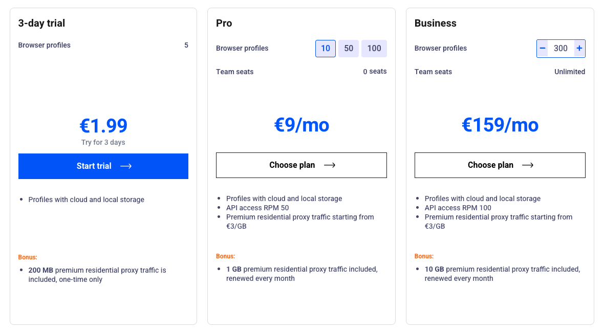Select 100 browser profiles for Pro

[x=374, y=49]
